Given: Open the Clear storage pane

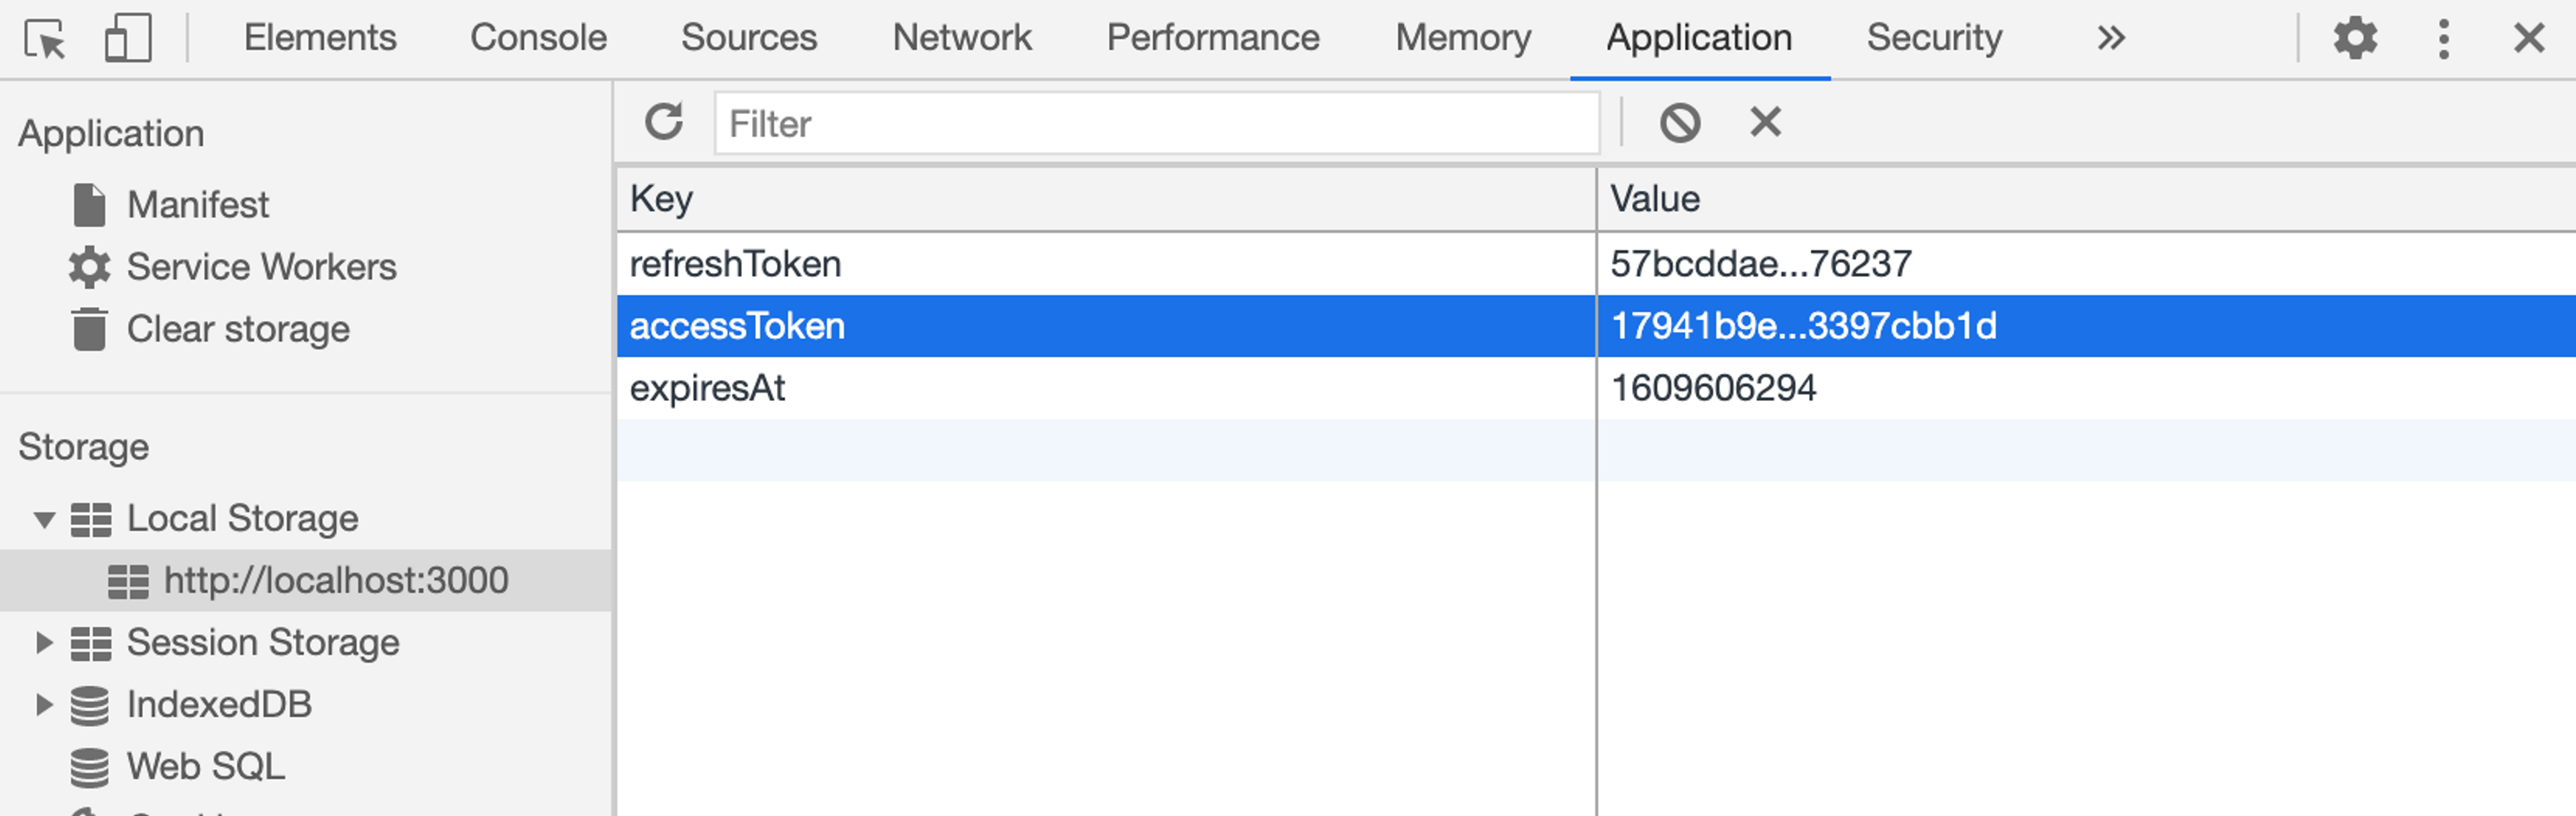Looking at the screenshot, I should coord(237,329).
